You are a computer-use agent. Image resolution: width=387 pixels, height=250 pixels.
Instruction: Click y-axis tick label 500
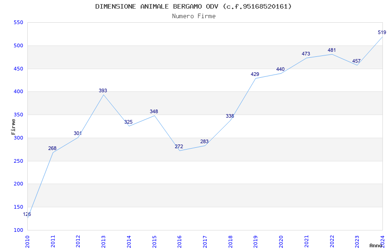point(18,45)
